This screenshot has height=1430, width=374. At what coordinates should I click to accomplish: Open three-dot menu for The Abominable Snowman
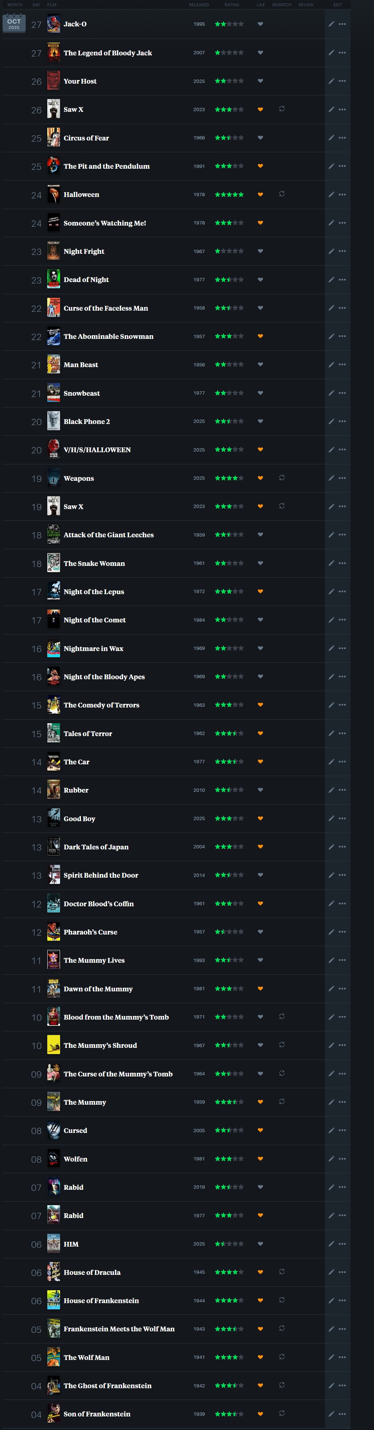pyautogui.click(x=342, y=336)
